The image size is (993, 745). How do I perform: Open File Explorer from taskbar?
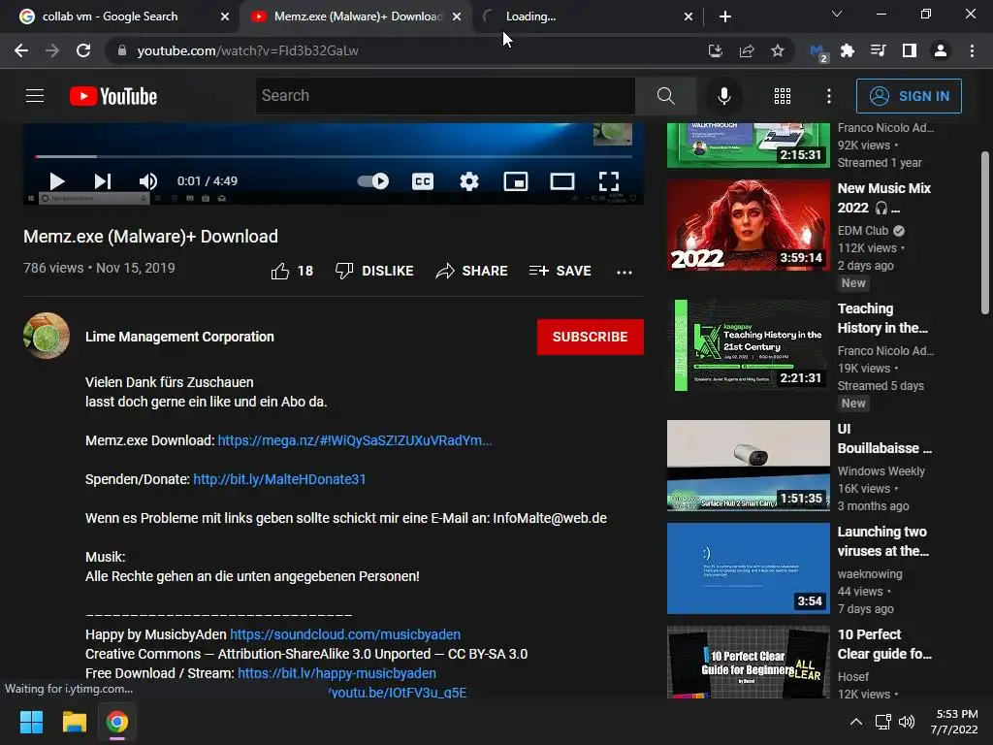(74, 722)
